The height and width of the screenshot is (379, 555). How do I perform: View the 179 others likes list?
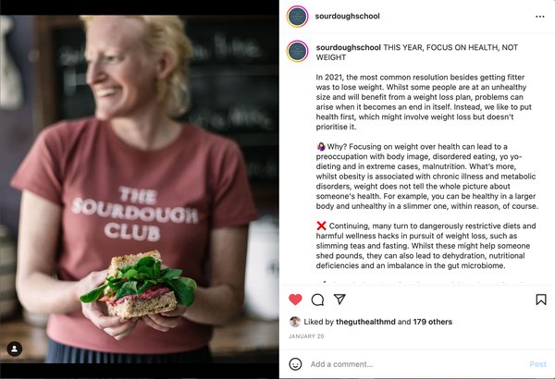click(x=433, y=322)
